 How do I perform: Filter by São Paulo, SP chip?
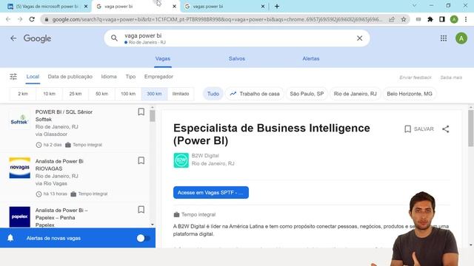[307, 94]
